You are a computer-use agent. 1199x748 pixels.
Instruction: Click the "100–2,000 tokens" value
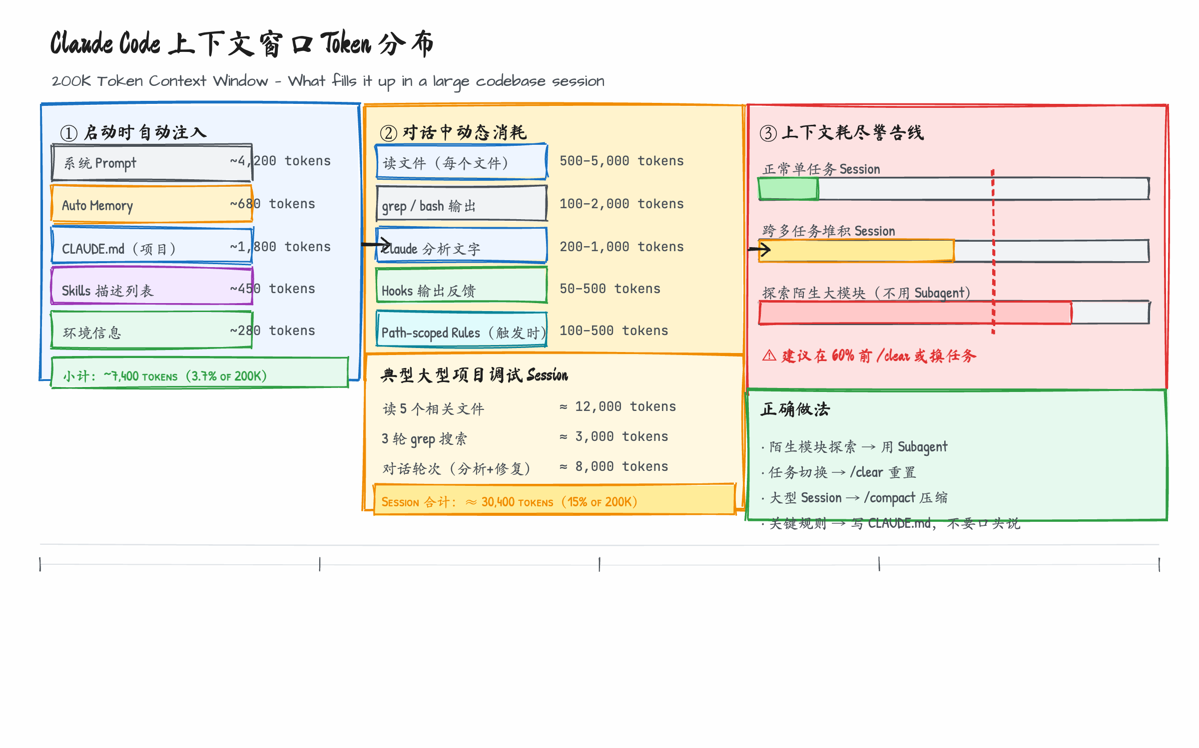[621, 204]
